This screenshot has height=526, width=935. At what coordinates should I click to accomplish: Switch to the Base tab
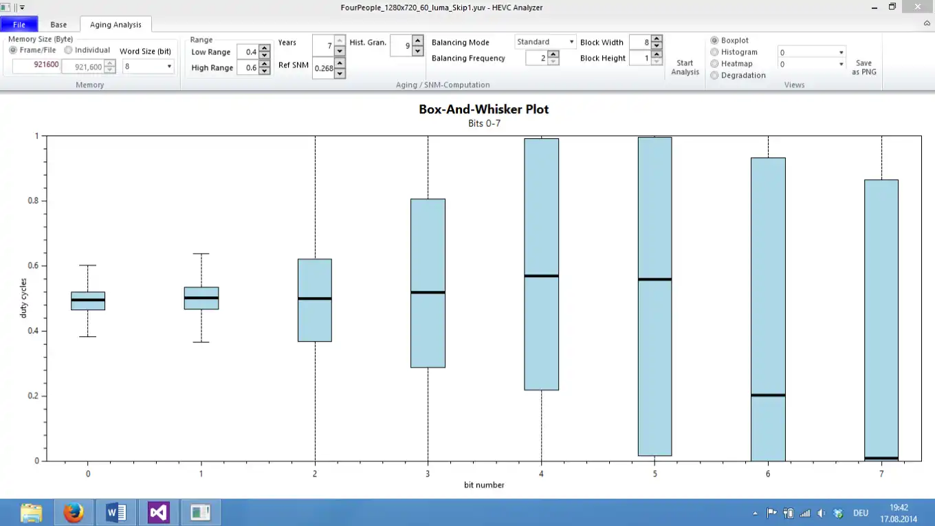58,25
